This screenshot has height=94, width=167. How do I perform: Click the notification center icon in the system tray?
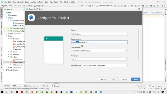pos(163,92)
